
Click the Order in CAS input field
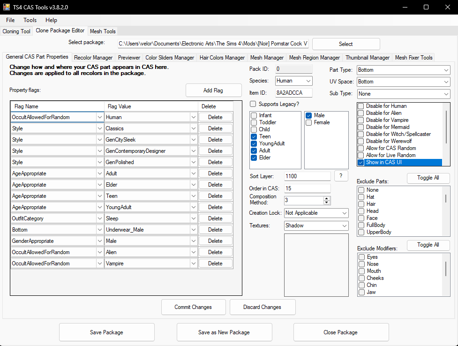(307, 188)
